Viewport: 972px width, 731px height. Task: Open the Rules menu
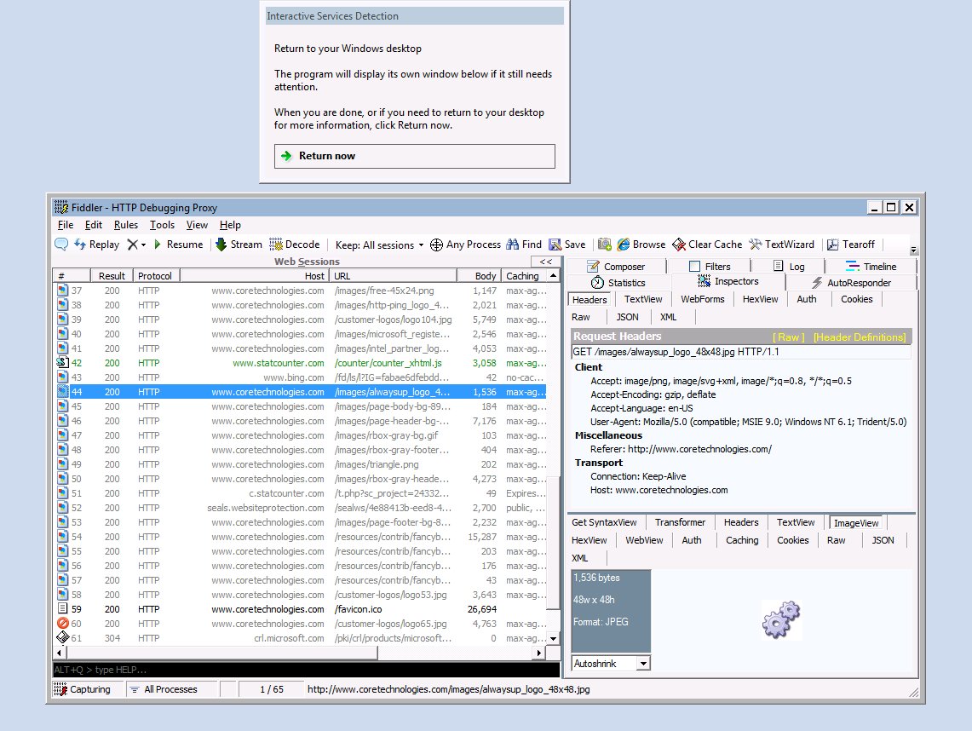click(126, 225)
